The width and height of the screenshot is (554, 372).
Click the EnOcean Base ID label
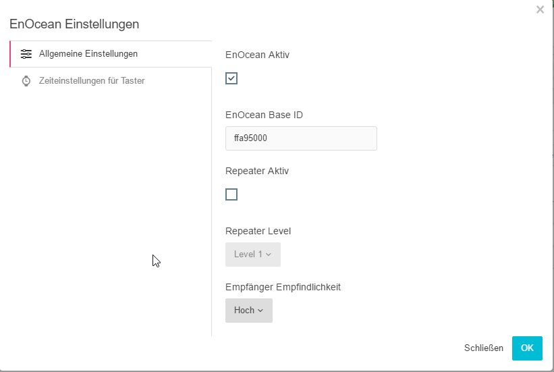264,115
